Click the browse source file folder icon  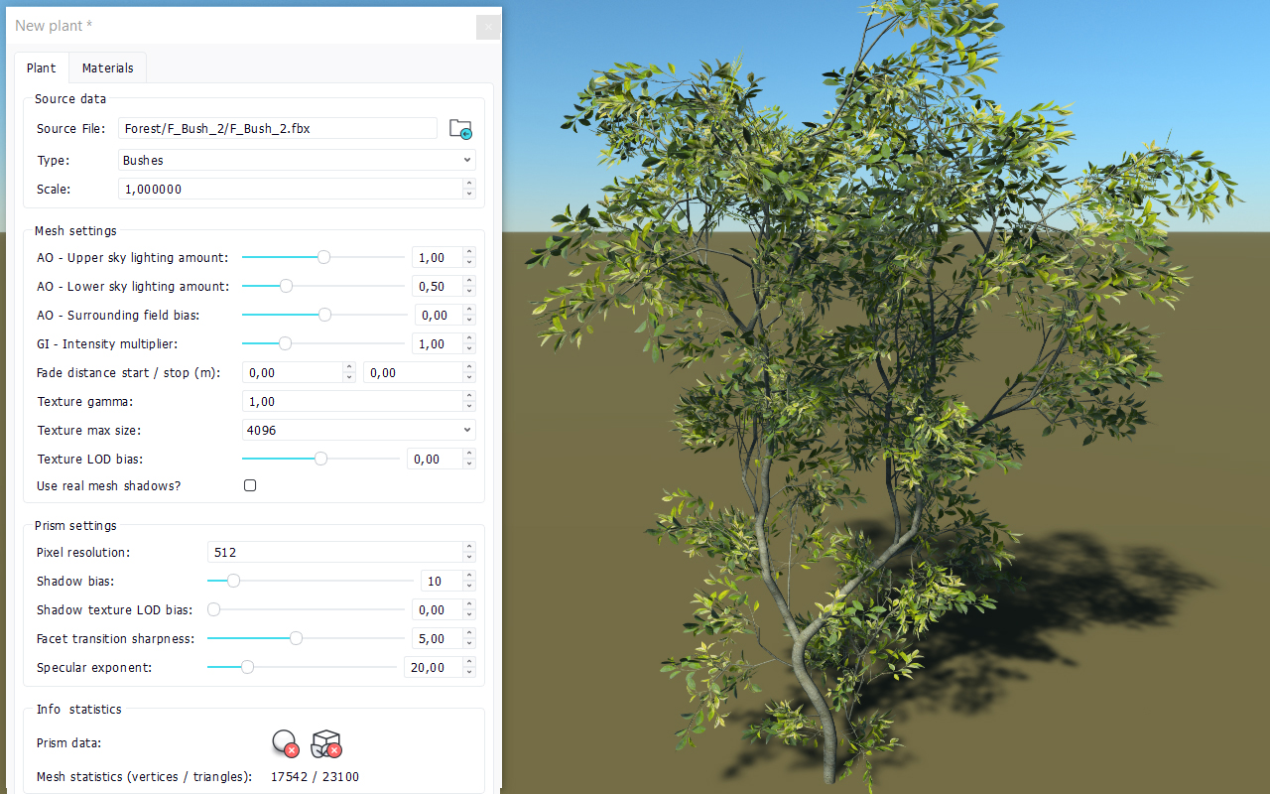pos(460,128)
